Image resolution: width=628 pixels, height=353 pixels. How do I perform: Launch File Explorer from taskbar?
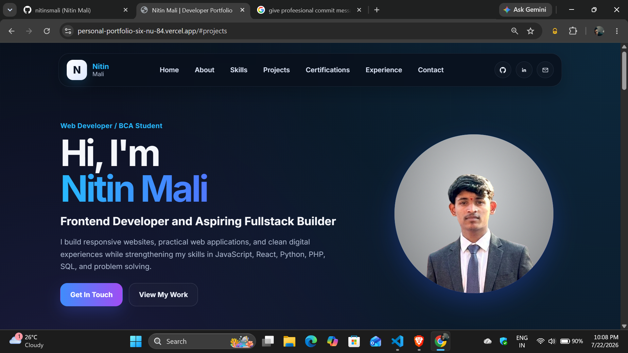(289, 341)
